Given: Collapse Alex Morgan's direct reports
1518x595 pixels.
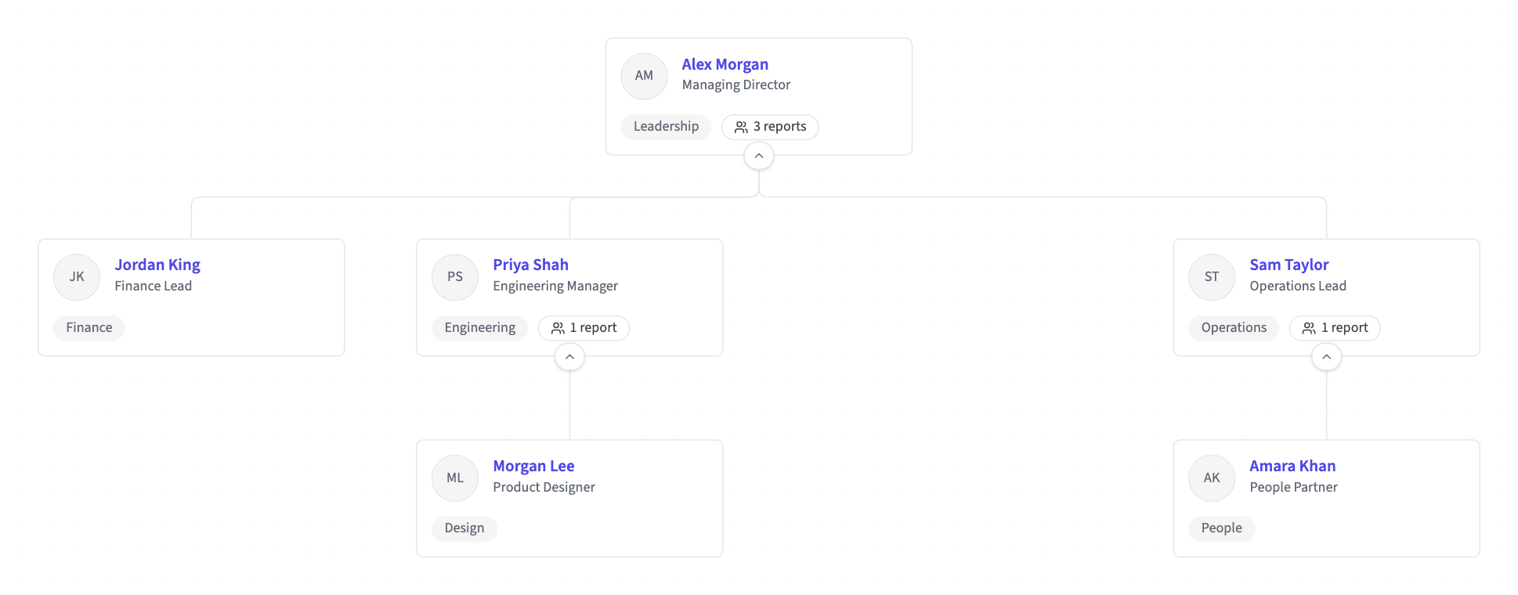Looking at the screenshot, I should (759, 156).
